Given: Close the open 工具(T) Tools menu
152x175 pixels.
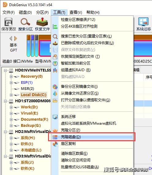Looking at the screenshot, I should click(x=59, y=12).
